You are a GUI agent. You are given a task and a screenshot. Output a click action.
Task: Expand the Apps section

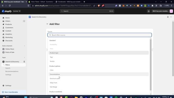click(x=24, y=57)
